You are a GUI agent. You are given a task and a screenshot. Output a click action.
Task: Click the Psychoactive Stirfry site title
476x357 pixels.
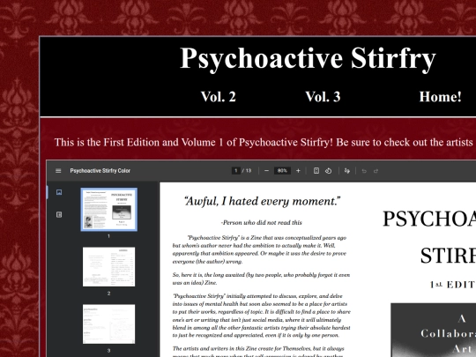pos(308,58)
